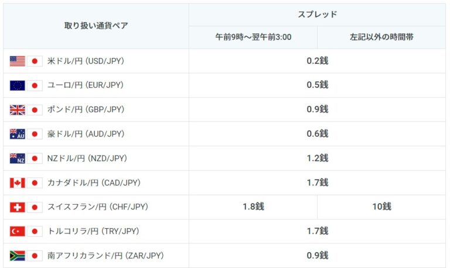Viewport: 450px width, 268px height.
Task: Select the ユーロ/円 (EUR/JPY) pair label
Action: (x=85, y=85)
